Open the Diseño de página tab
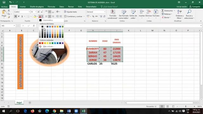 coord(37,7)
